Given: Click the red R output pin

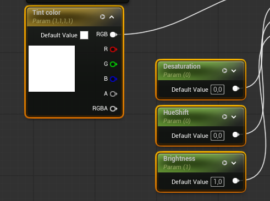Looking at the screenshot, I should 113,49.
